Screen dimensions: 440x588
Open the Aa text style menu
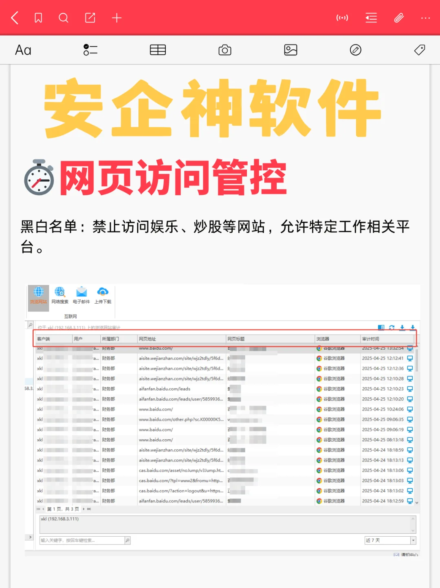point(23,50)
